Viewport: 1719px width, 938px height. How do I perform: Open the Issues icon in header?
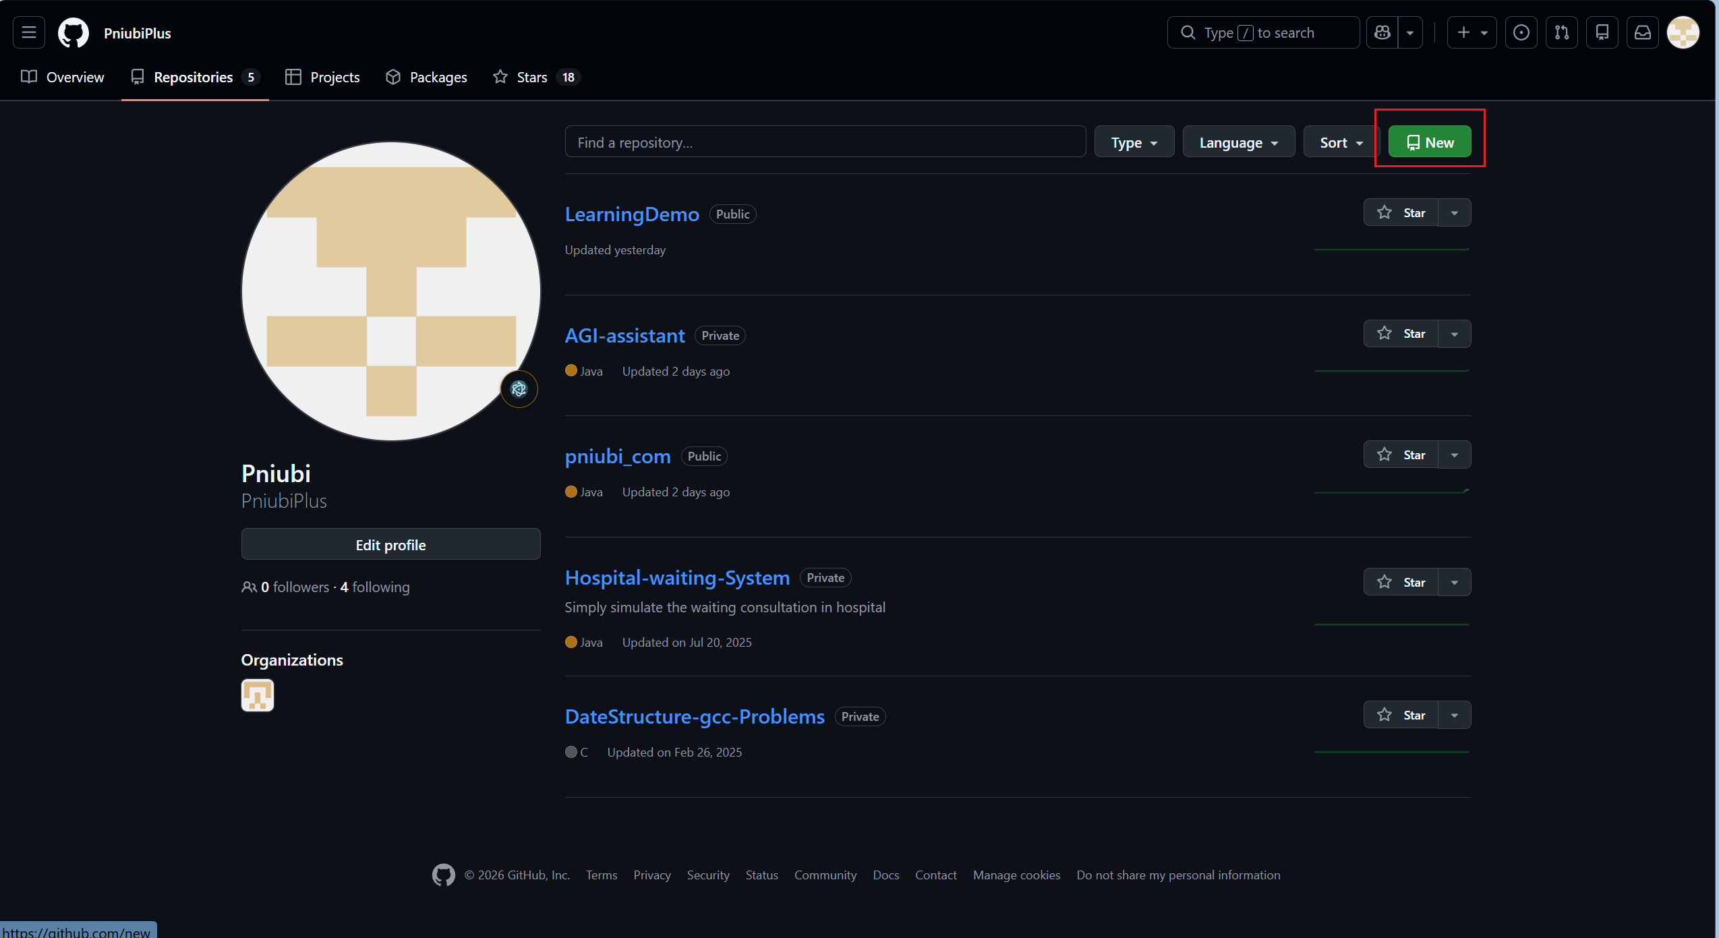[1521, 32]
